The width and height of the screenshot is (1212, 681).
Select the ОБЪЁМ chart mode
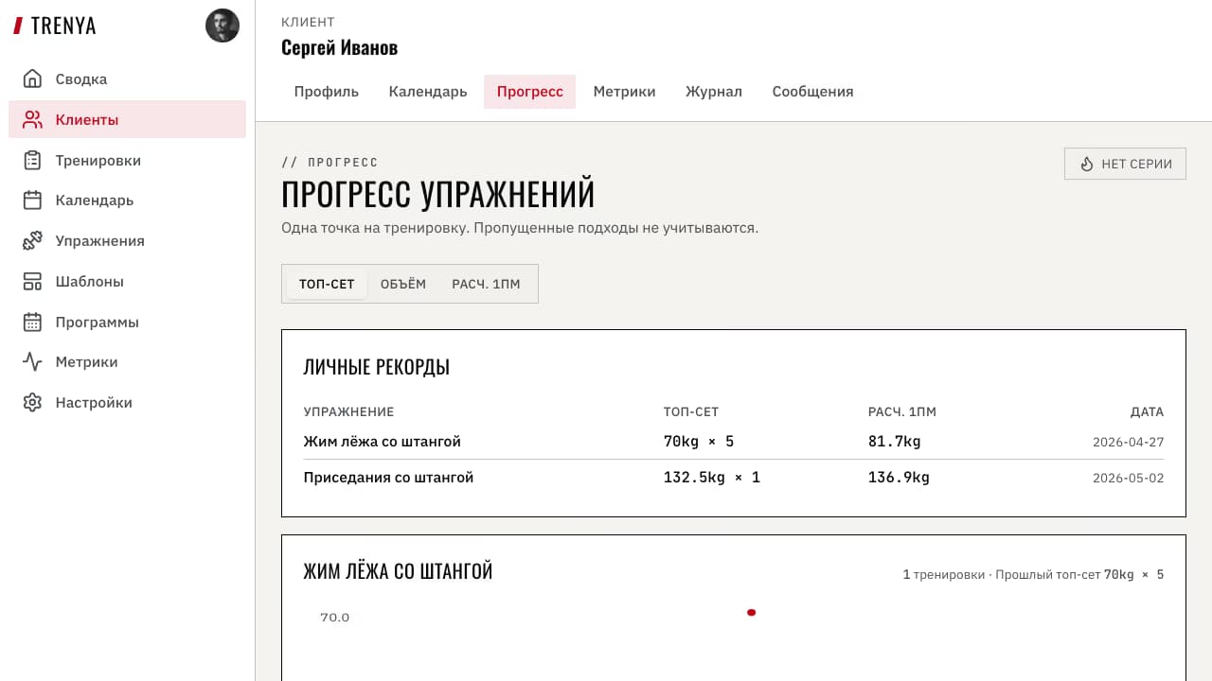[403, 284]
